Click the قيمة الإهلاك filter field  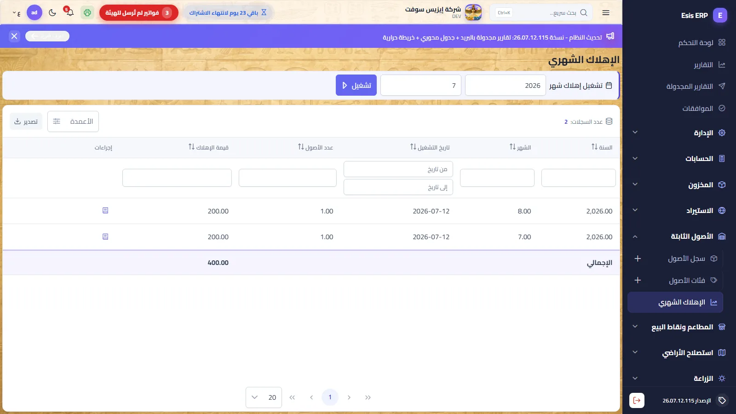[177, 178]
